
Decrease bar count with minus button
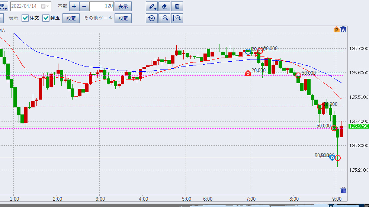pyautogui.click(x=84, y=6)
